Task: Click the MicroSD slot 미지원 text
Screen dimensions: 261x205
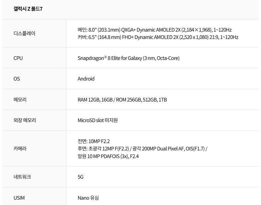Action: 97,120
